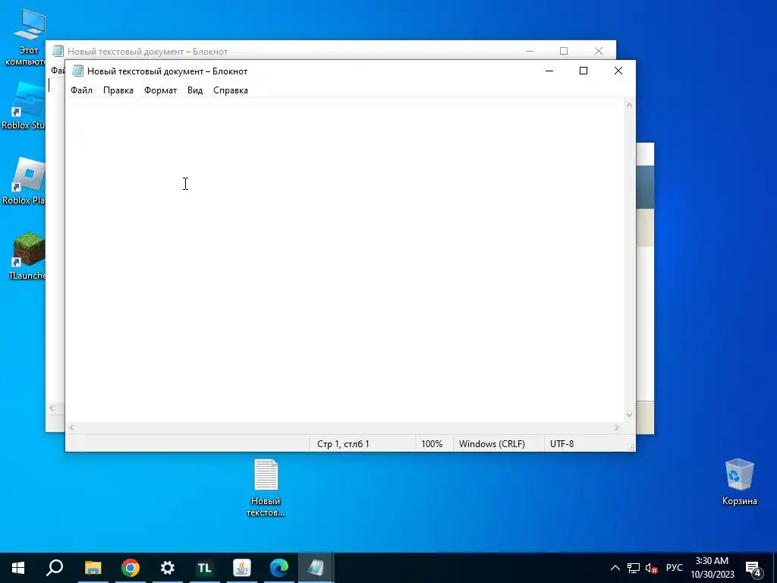Click the muted volume tray icon
777x583 pixels.
point(651,568)
